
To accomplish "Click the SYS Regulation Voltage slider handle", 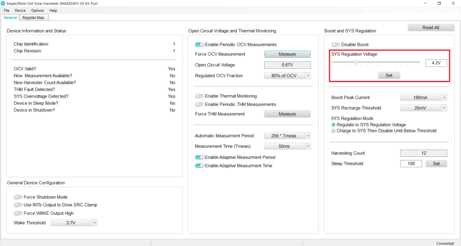I will (x=356, y=62).
